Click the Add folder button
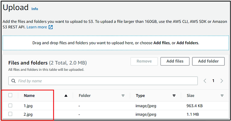The width and height of the screenshot is (231, 121). pos(208,61)
